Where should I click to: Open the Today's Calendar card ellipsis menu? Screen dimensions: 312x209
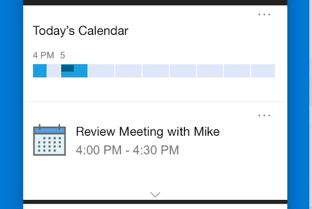click(x=264, y=15)
